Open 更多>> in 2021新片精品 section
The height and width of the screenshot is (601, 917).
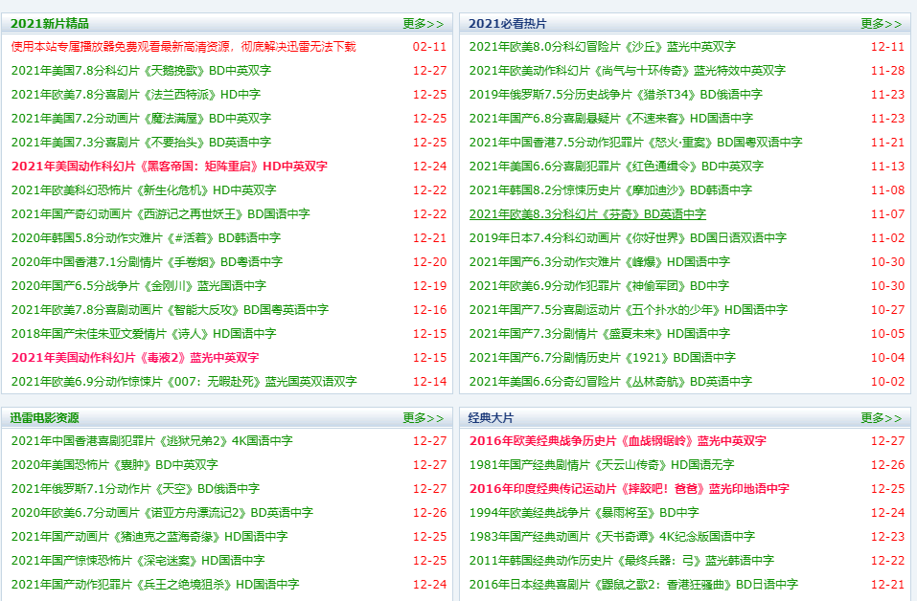point(423,23)
